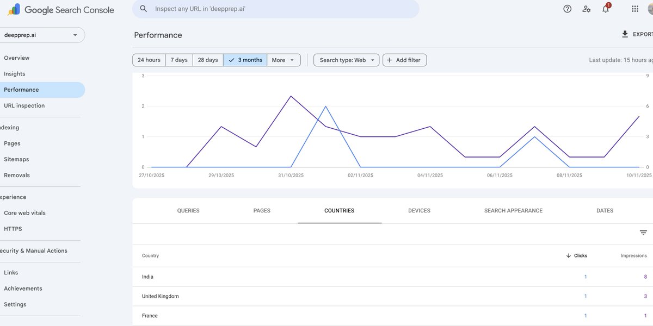Click the table filter rows icon
The image size is (653, 326).
click(x=643, y=233)
